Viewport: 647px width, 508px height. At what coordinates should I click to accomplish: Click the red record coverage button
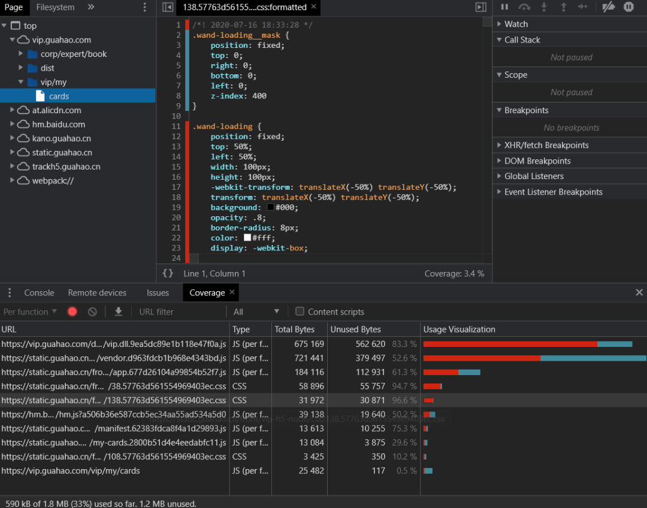(72, 312)
